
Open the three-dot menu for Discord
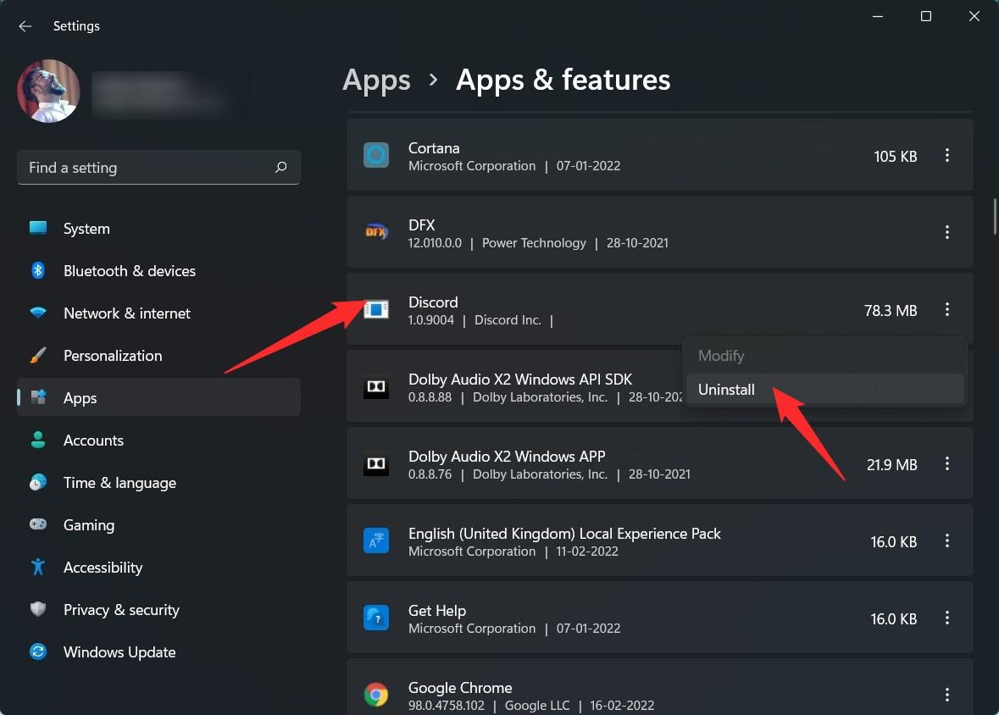[x=947, y=309]
